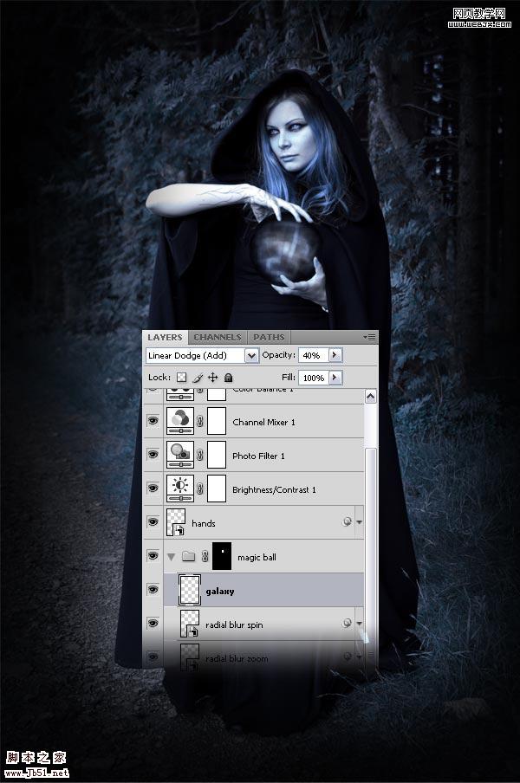Hide the Photo Filter 1 layer
The width and height of the screenshot is (520, 783).
[x=153, y=455]
